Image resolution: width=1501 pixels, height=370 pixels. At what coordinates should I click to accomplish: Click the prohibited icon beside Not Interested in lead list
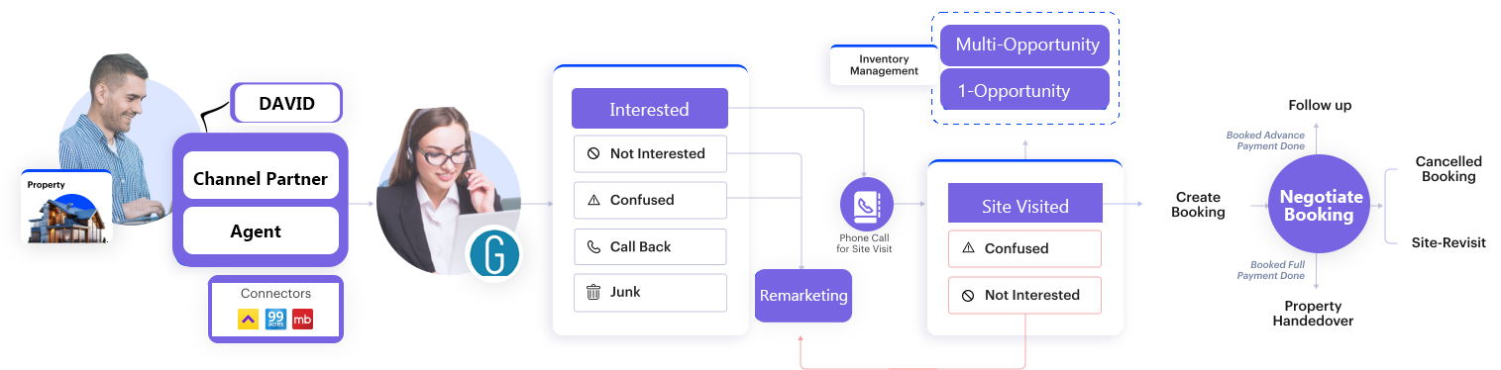pos(593,154)
